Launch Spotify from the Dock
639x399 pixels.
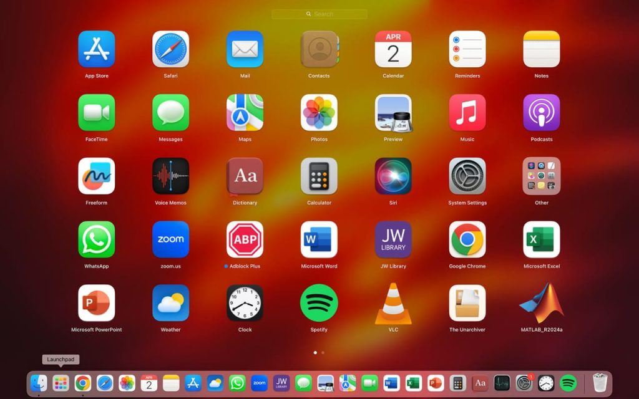(568, 383)
